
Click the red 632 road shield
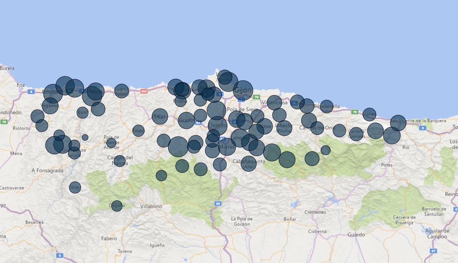coord(144,92)
